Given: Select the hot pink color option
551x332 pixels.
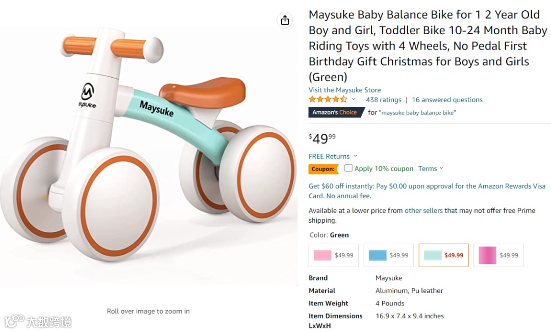Looking at the screenshot, I should pos(498,255).
